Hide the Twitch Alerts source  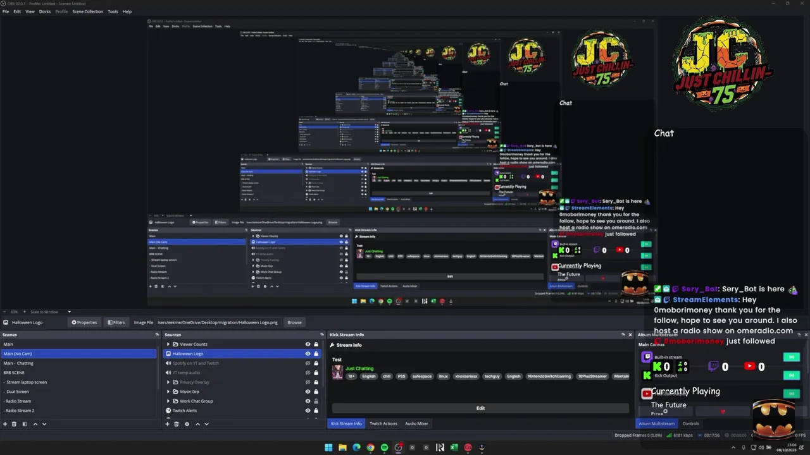pyautogui.click(x=308, y=411)
